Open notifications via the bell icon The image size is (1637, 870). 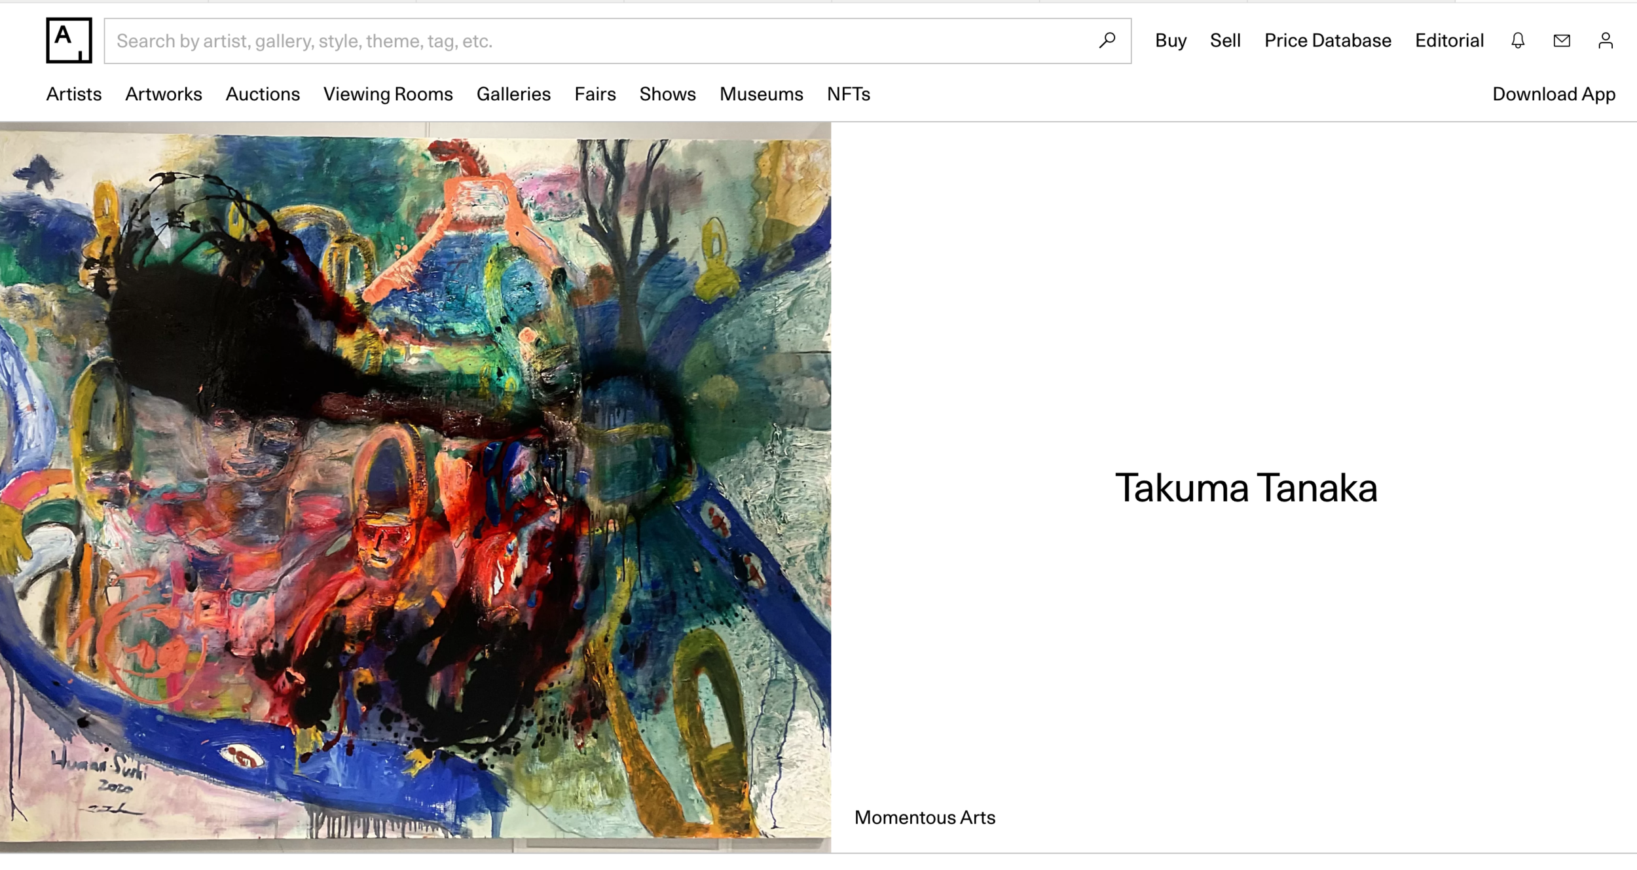(1517, 41)
